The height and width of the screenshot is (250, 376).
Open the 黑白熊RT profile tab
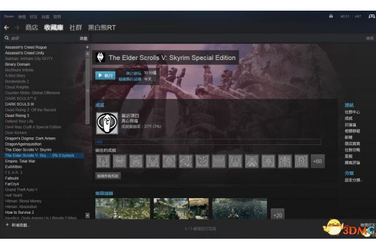click(x=102, y=27)
